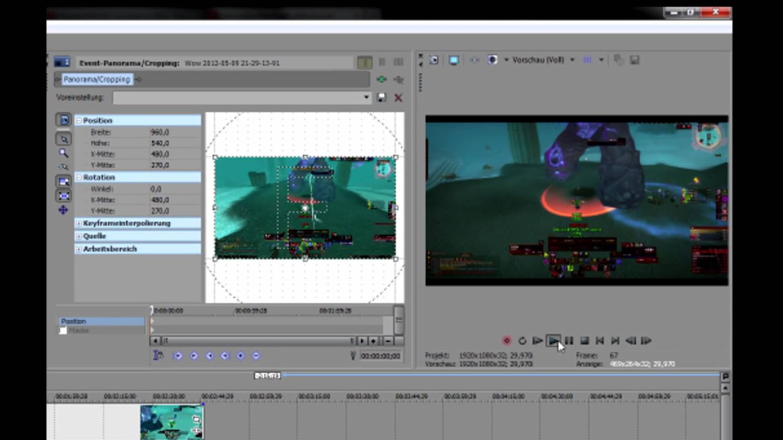The image size is (783, 440).
Task: Stop the preview playback
Action: click(x=584, y=341)
